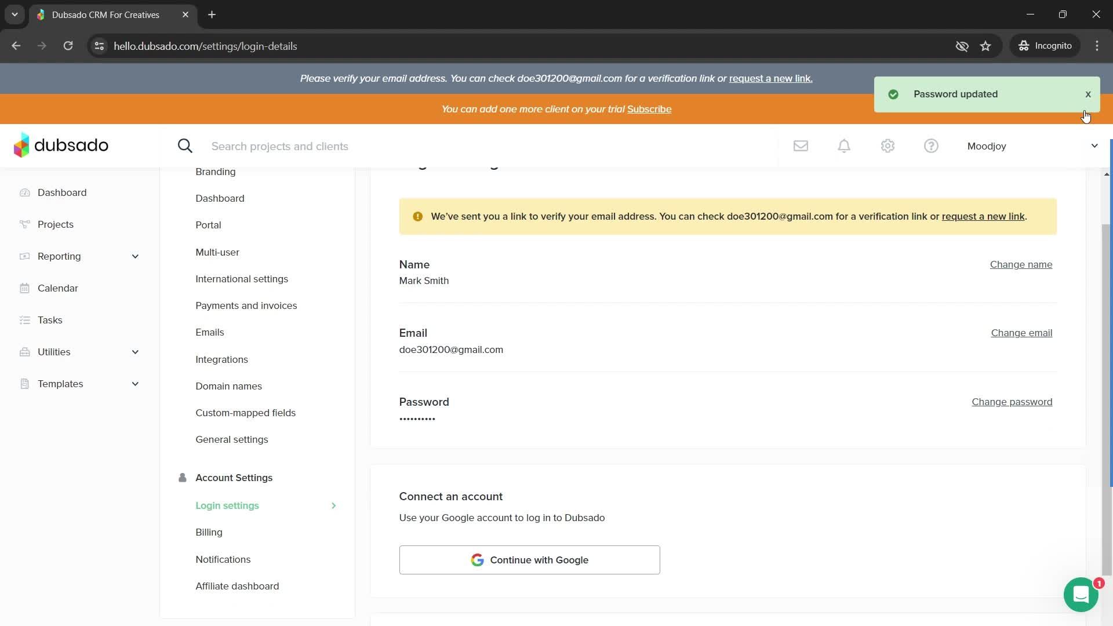Expand the Utilities menu chevron

[x=135, y=352]
